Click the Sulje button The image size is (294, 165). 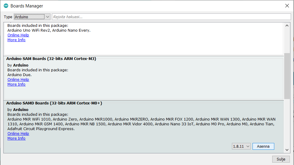click(x=281, y=159)
